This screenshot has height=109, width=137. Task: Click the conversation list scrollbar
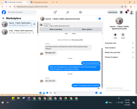(x=38, y=28)
